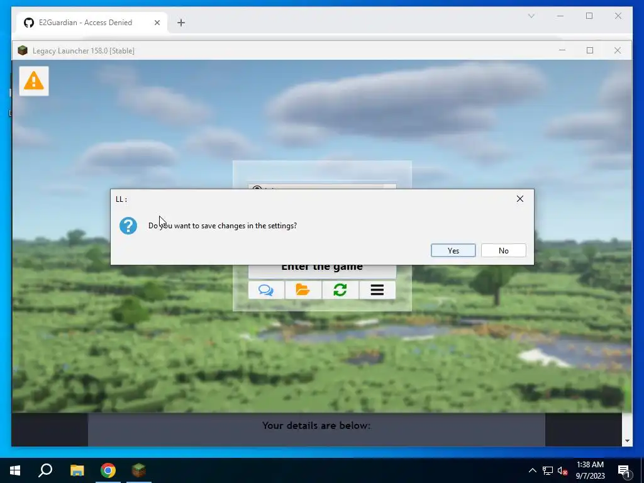Viewport: 644px width, 483px height.
Task: Open the Windows Start menu
Action: click(x=15, y=470)
